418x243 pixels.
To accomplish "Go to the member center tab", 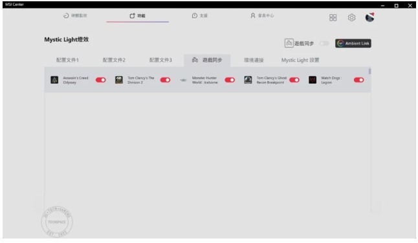I will click(262, 15).
